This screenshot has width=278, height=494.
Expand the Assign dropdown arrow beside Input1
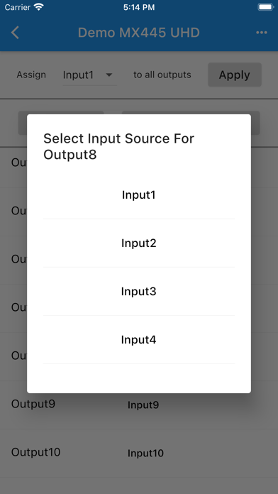click(x=109, y=75)
